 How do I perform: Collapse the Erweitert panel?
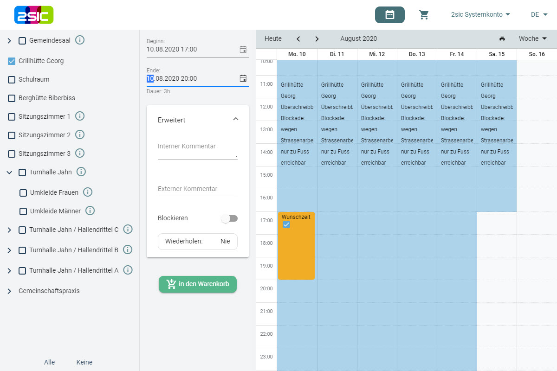[235, 119]
